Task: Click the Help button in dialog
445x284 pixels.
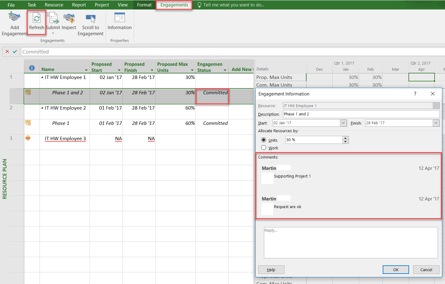Action: 271,270
